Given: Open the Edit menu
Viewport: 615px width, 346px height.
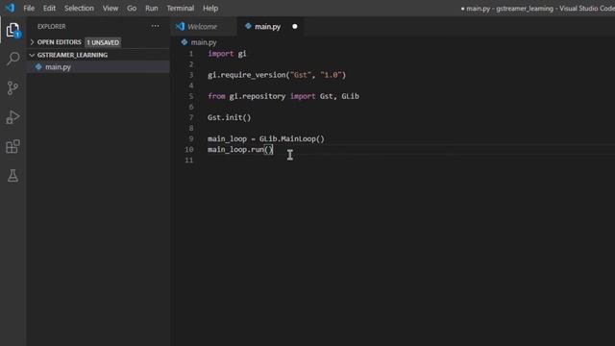Looking at the screenshot, I should (x=49, y=8).
